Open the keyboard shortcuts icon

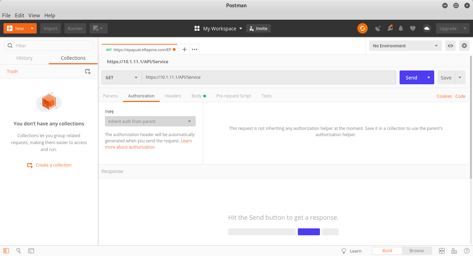[454, 251]
